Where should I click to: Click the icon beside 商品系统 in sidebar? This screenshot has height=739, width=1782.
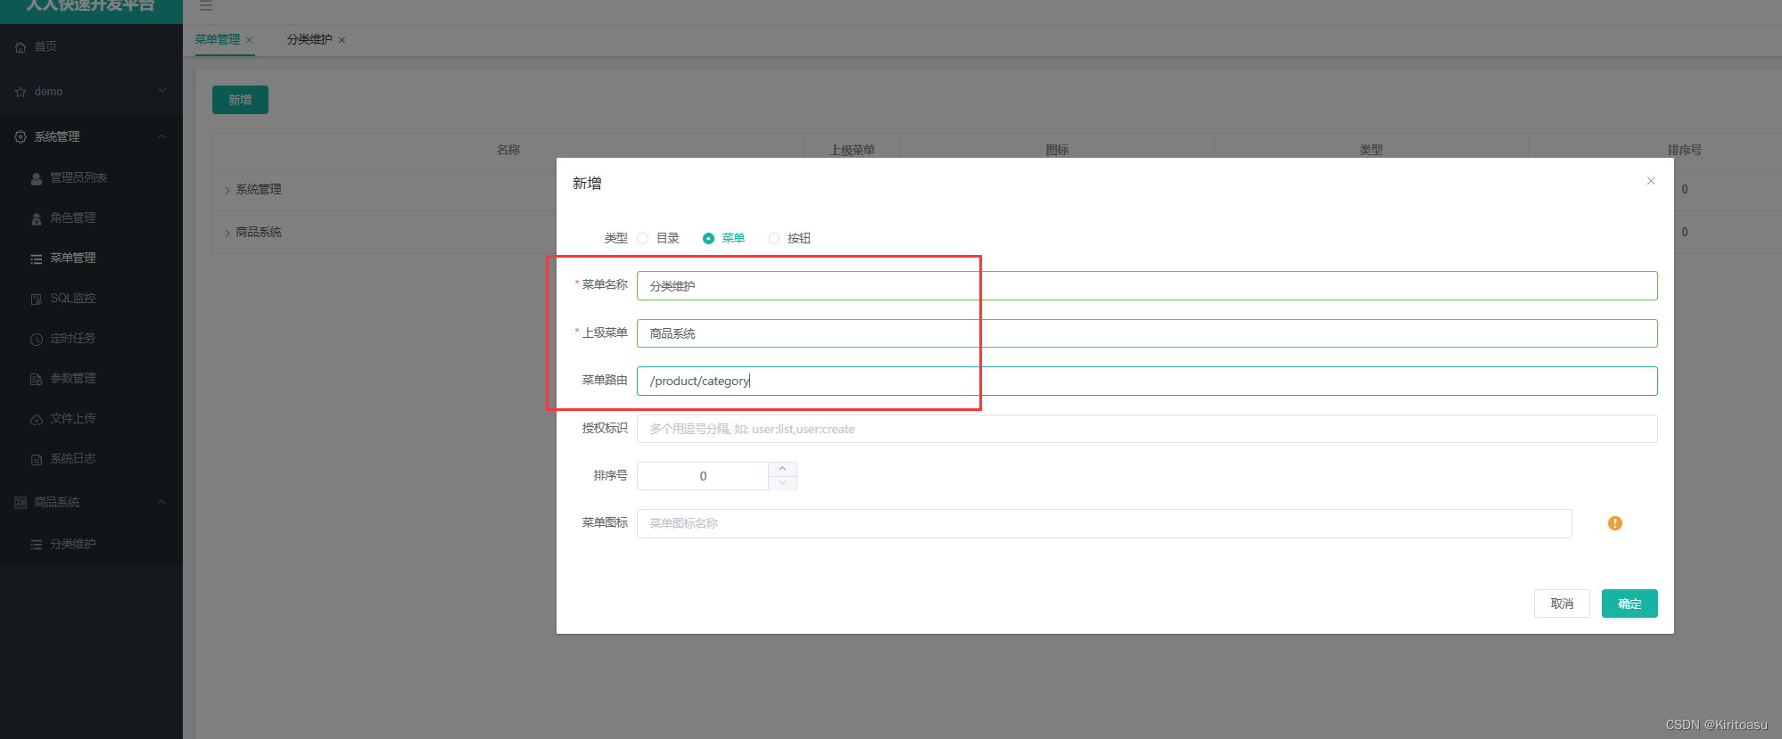[21, 503]
